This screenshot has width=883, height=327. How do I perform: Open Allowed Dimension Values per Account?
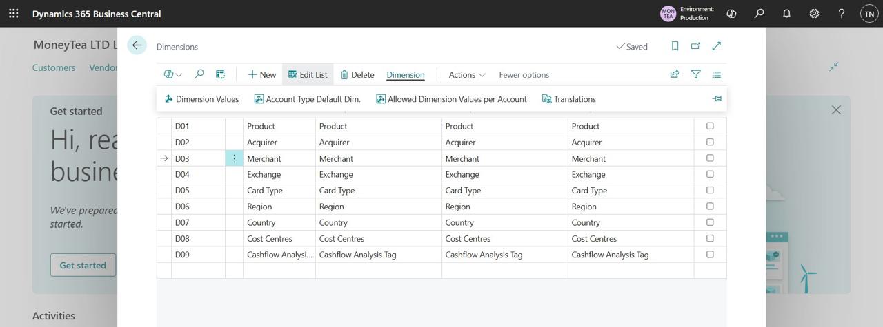coord(451,99)
